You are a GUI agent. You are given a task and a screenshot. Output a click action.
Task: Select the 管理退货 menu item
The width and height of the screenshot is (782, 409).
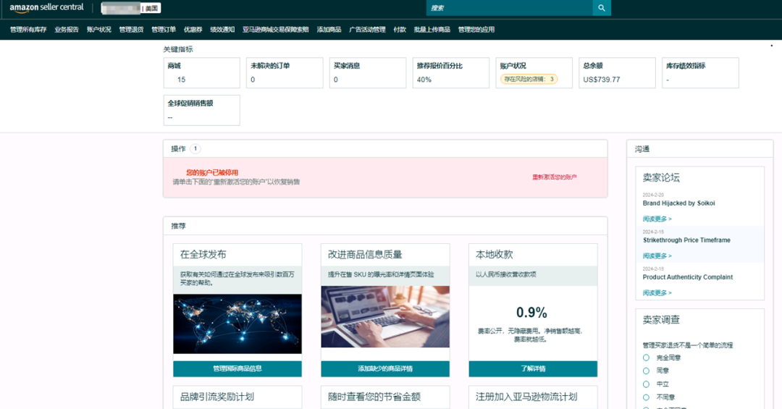131,30
